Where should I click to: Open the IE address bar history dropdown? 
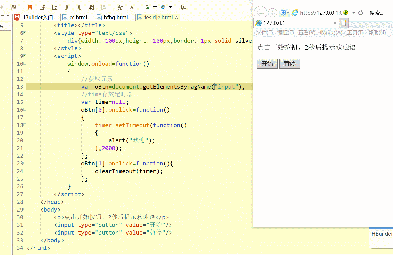click(x=353, y=13)
